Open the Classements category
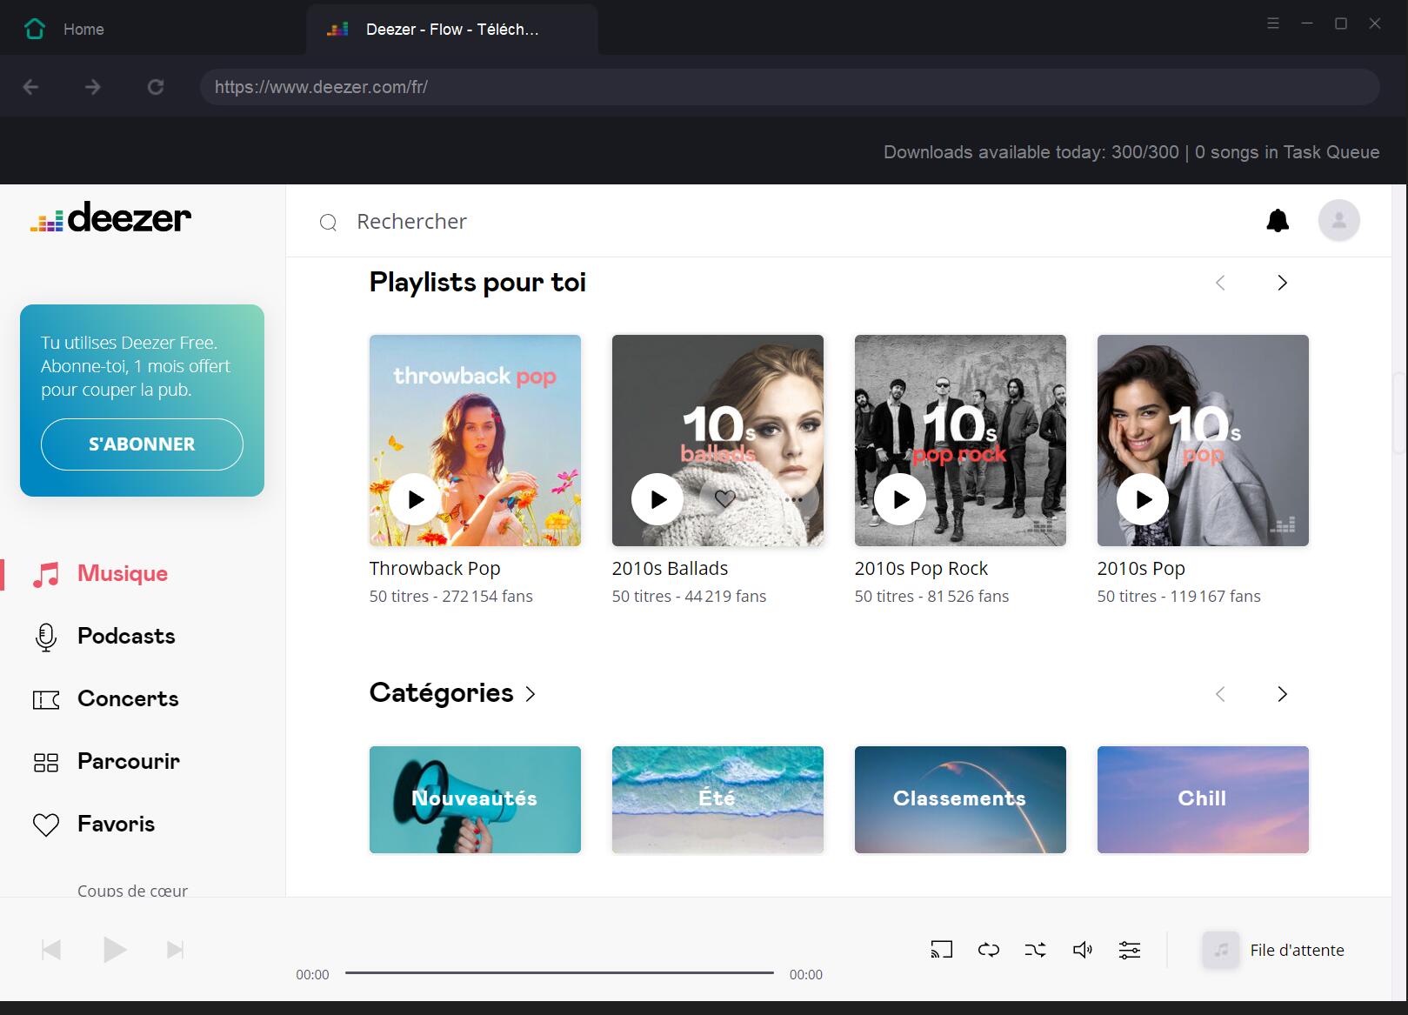 (x=960, y=799)
